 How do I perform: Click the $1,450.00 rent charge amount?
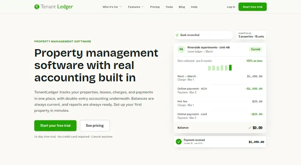click(255, 76)
